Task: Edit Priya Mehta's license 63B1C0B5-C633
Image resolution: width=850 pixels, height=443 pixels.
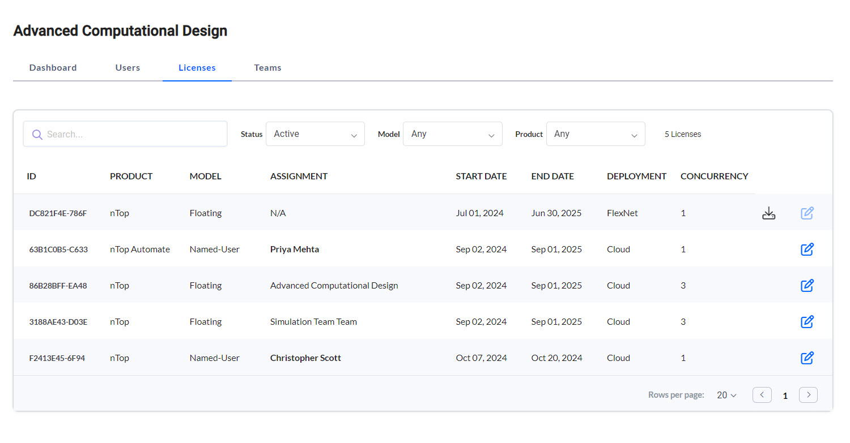Action: [807, 250]
